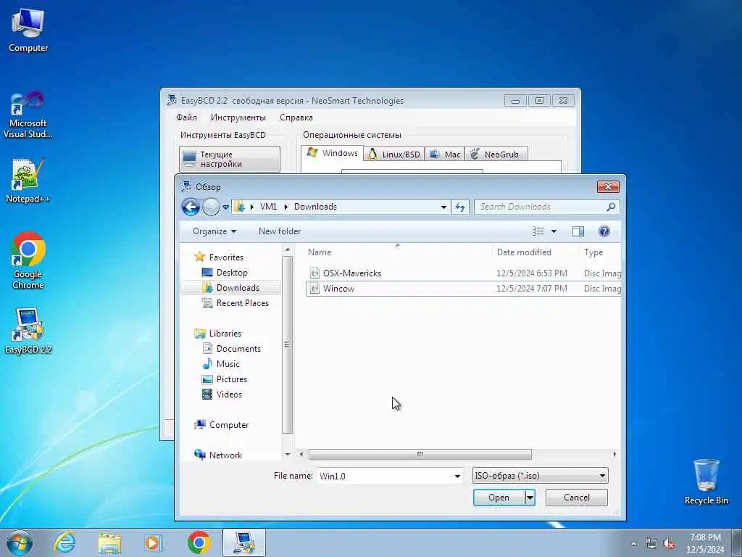Viewport: 742px width, 557px height.
Task: Click the Open button
Action: coord(499,498)
